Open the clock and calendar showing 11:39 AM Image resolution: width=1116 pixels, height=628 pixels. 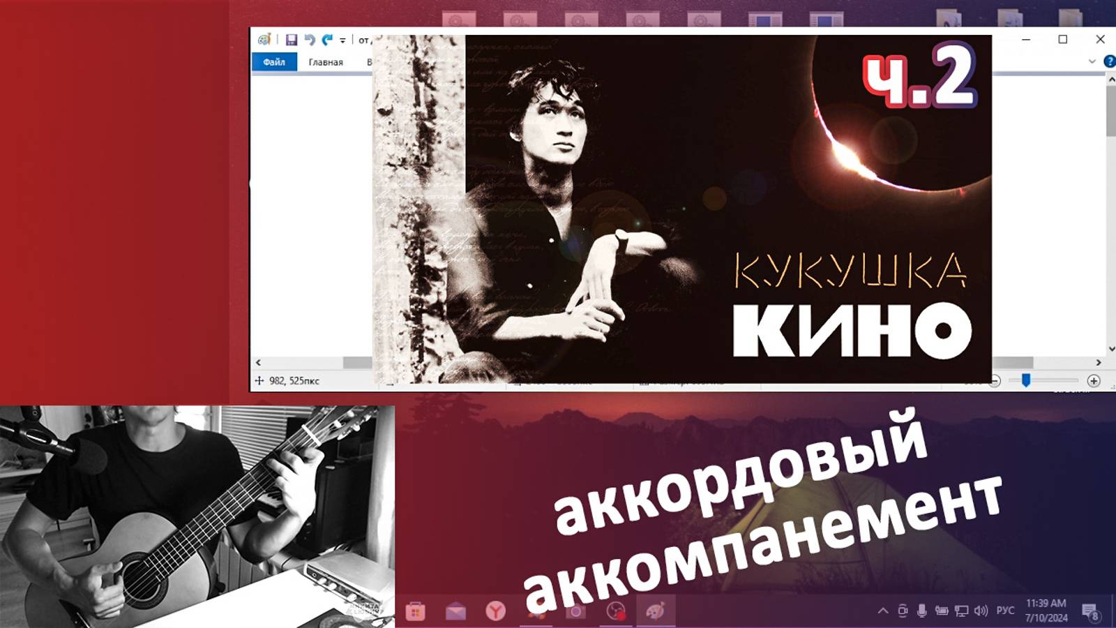click(1046, 611)
